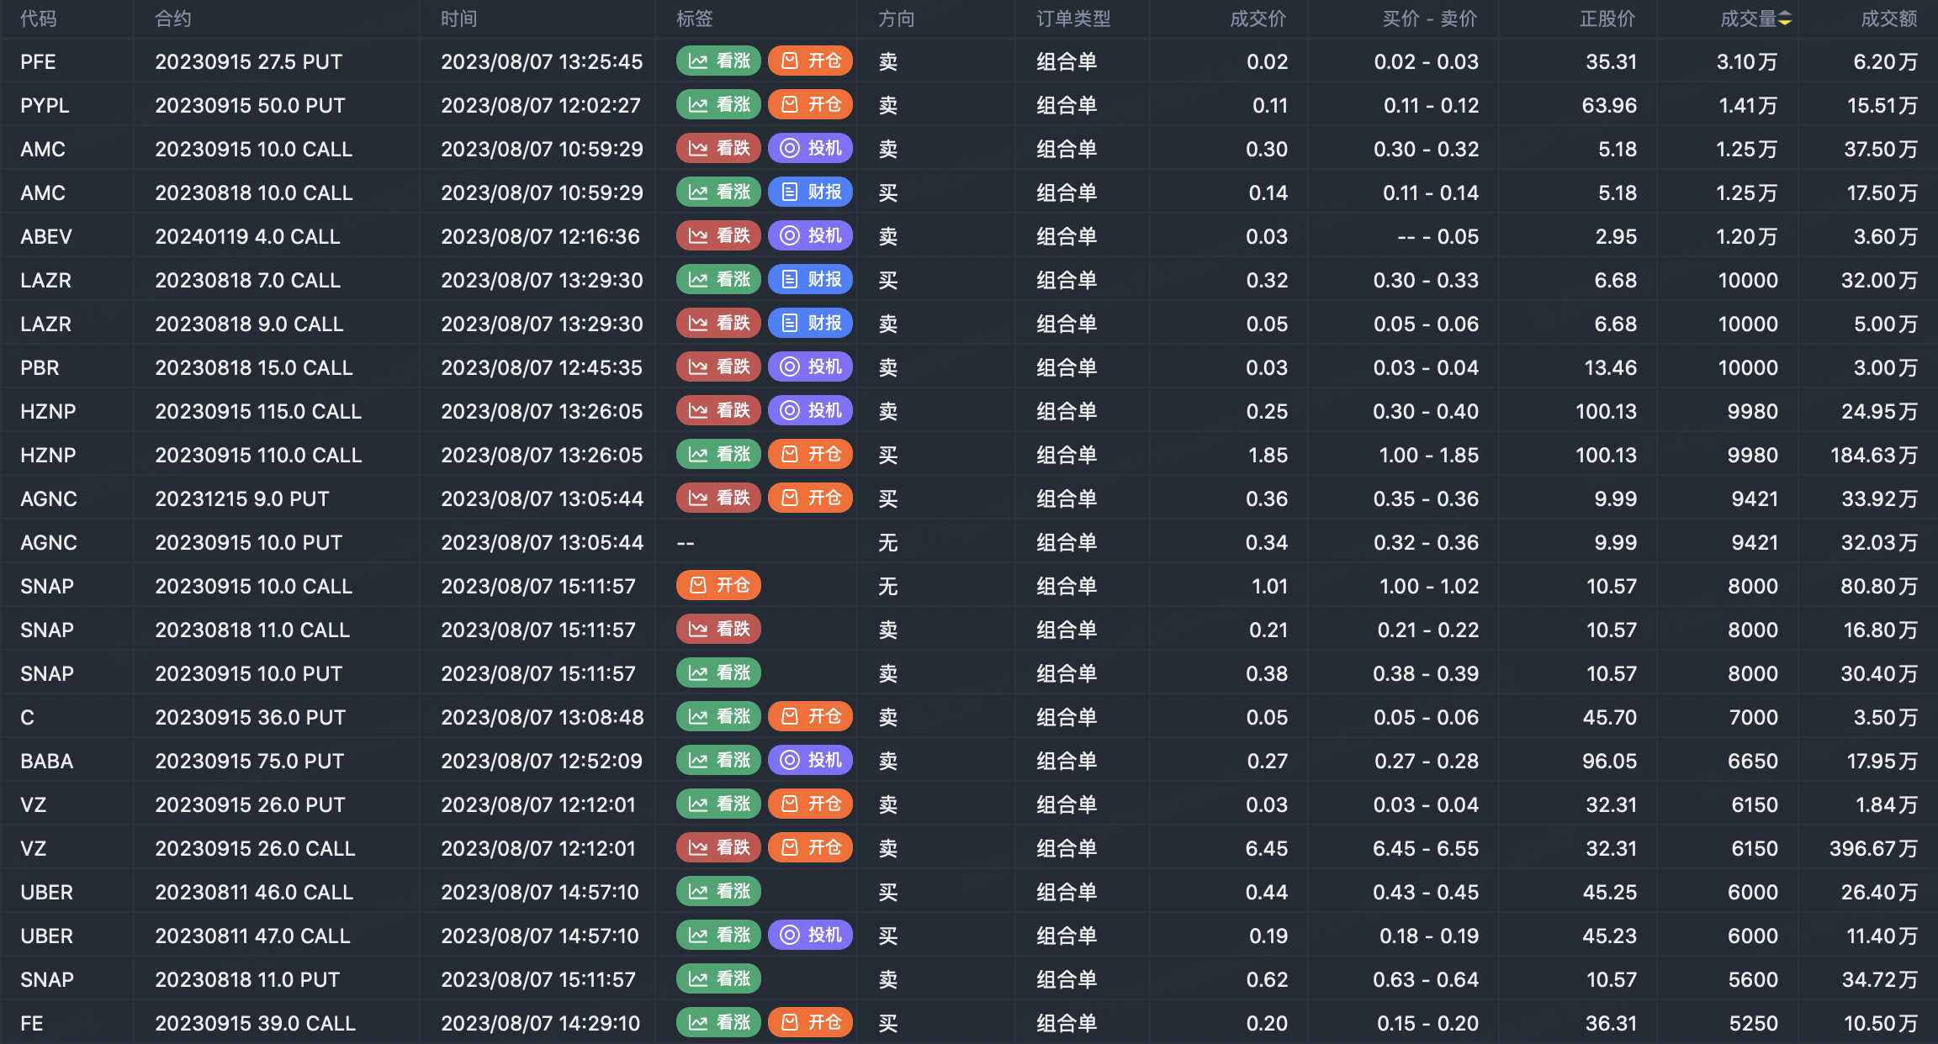Click the 方向 column header
1938x1044 pixels.
[897, 18]
